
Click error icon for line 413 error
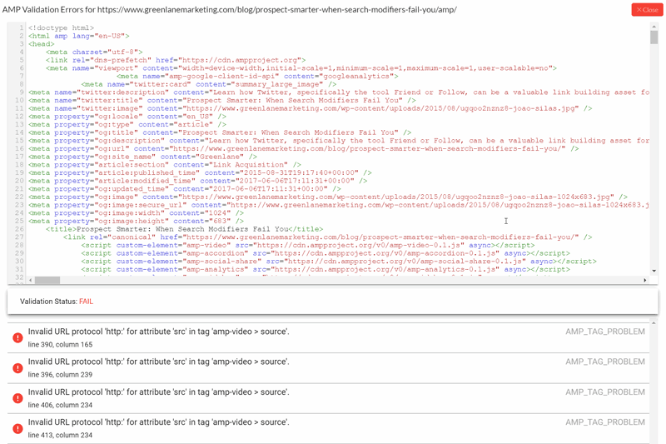[x=17, y=428]
